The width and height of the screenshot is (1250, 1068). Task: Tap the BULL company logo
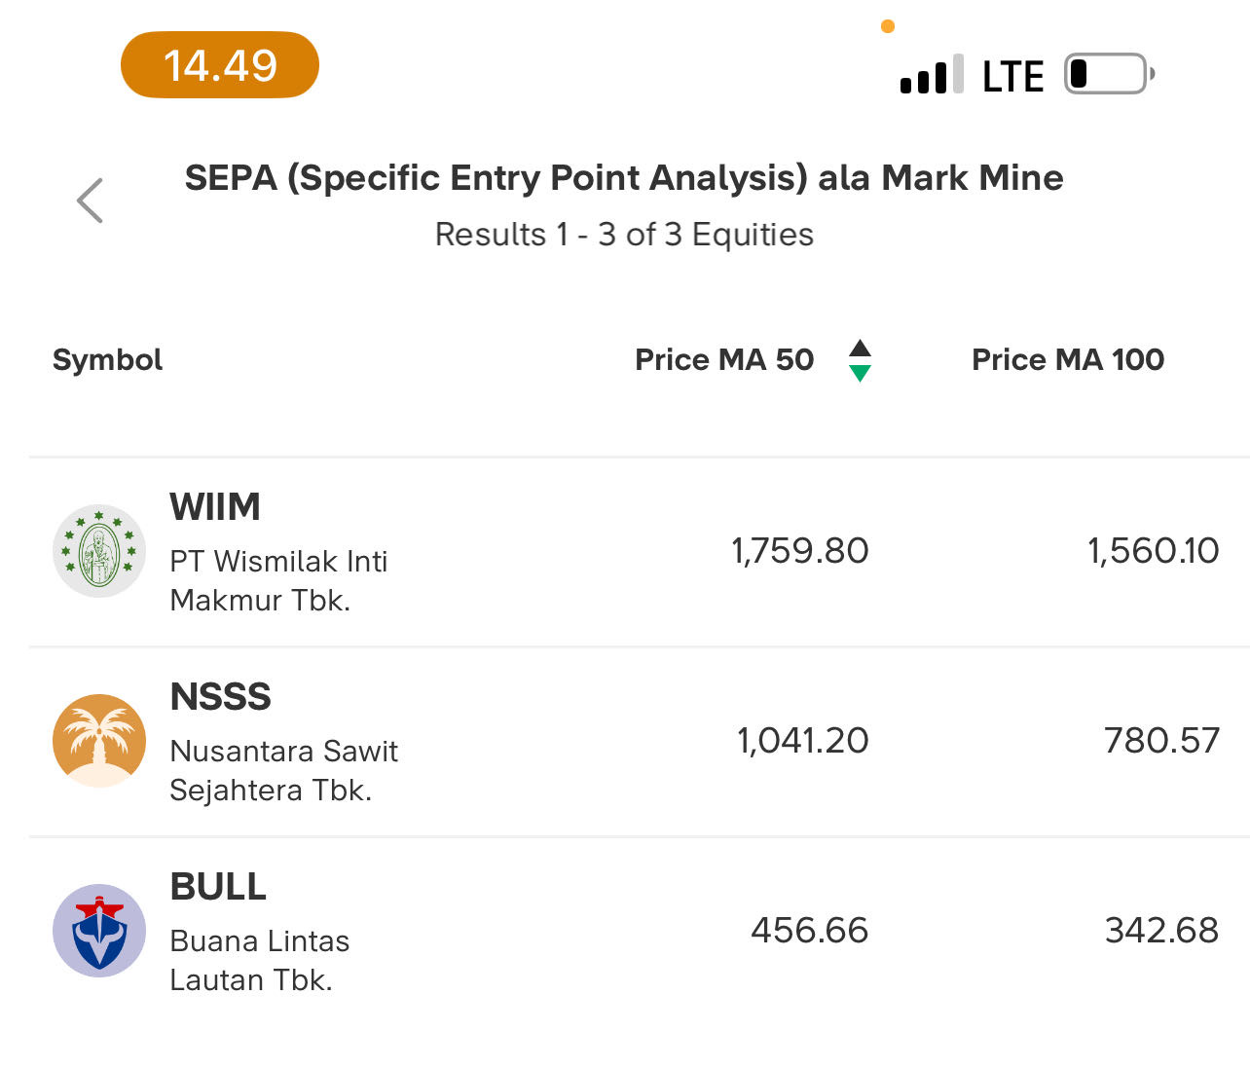tap(99, 931)
